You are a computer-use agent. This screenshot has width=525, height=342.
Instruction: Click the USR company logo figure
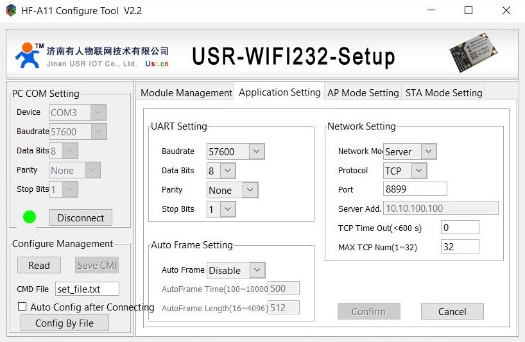pos(28,55)
